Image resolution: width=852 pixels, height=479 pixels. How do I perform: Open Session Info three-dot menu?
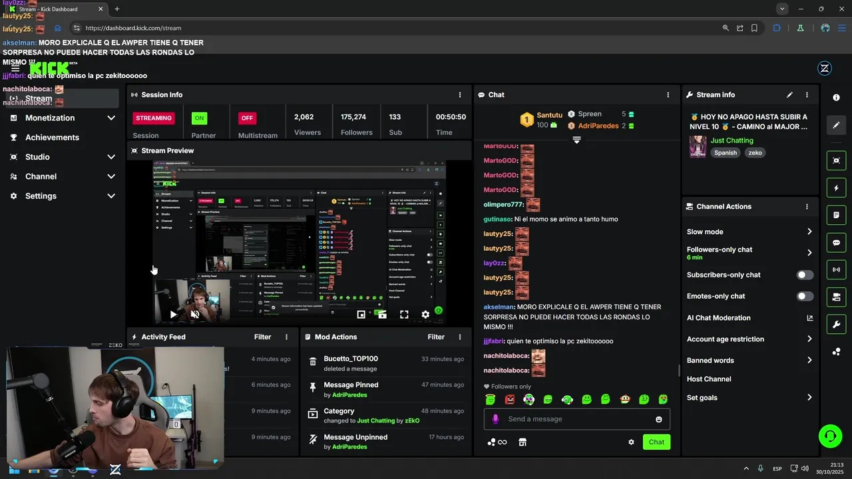[459, 94]
